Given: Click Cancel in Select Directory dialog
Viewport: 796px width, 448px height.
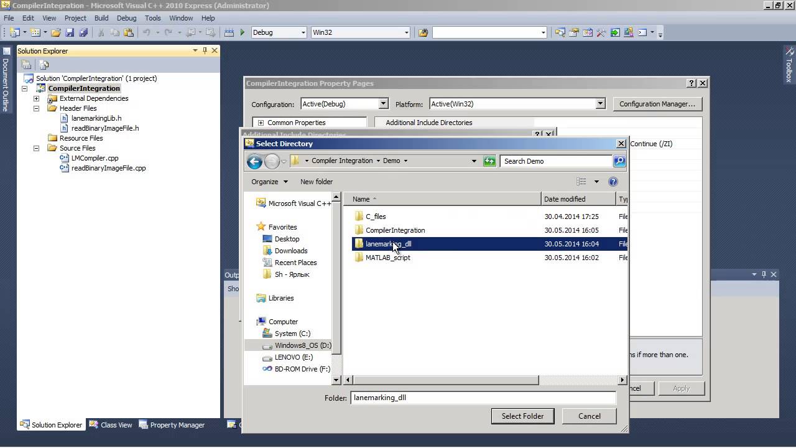Looking at the screenshot, I should click(x=589, y=416).
